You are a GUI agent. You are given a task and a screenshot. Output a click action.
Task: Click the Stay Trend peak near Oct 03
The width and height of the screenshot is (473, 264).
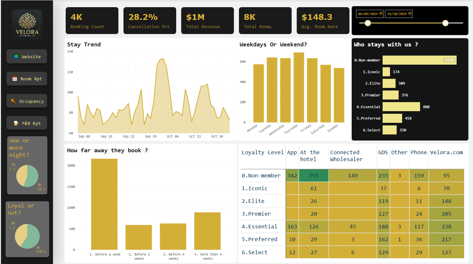[163, 59]
